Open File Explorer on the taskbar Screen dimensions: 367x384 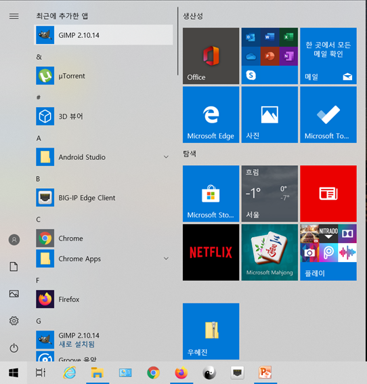(98, 372)
